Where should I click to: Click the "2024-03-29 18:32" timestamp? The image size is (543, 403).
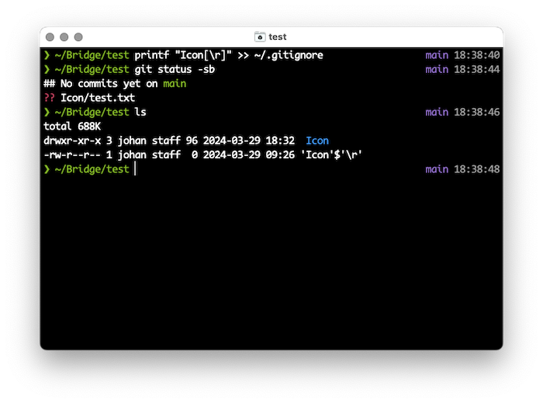pos(249,141)
